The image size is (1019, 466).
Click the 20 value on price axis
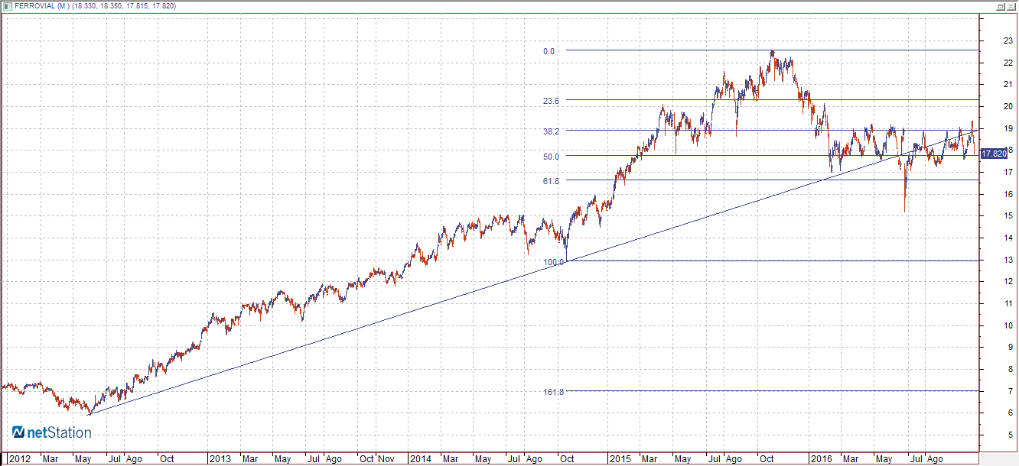click(1008, 106)
